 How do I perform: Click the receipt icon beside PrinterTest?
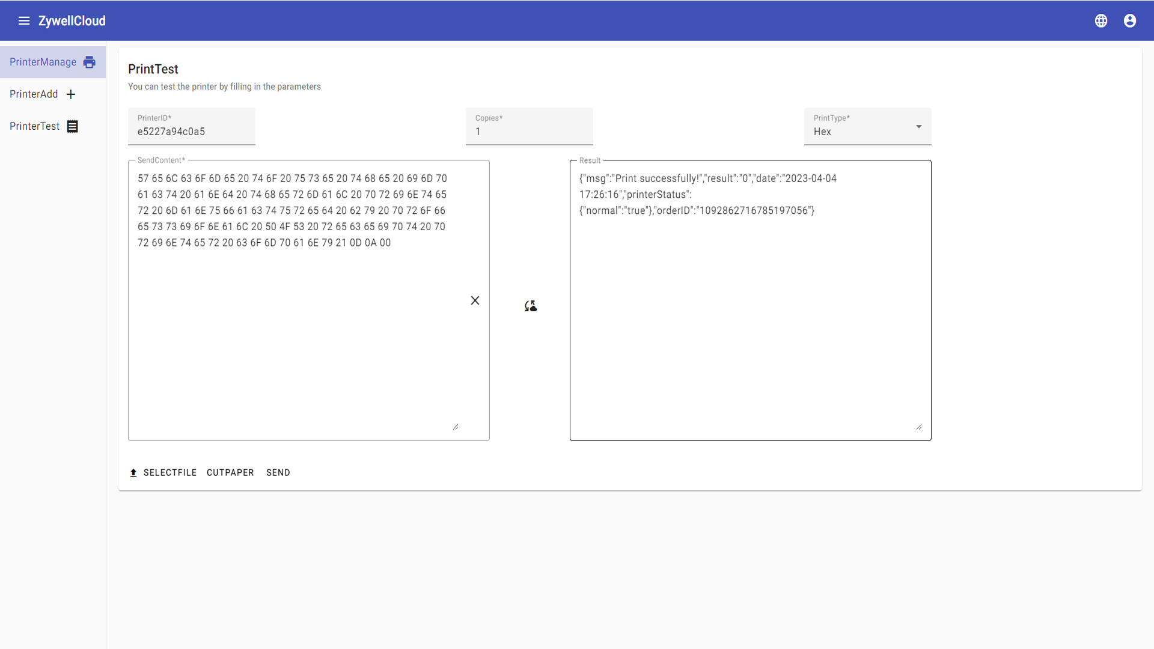73,127
